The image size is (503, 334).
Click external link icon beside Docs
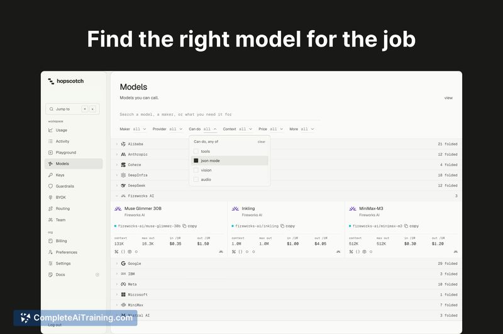tap(97, 275)
